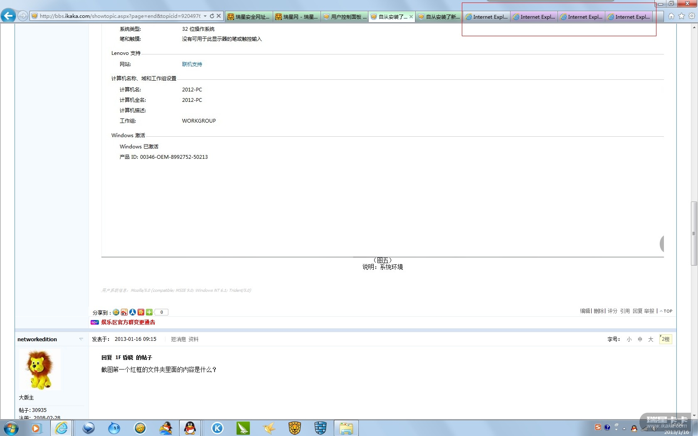The height and width of the screenshot is (436, 698).
Task: Switch to the first Internet Explorer tab
Action: tap(486, 17)
